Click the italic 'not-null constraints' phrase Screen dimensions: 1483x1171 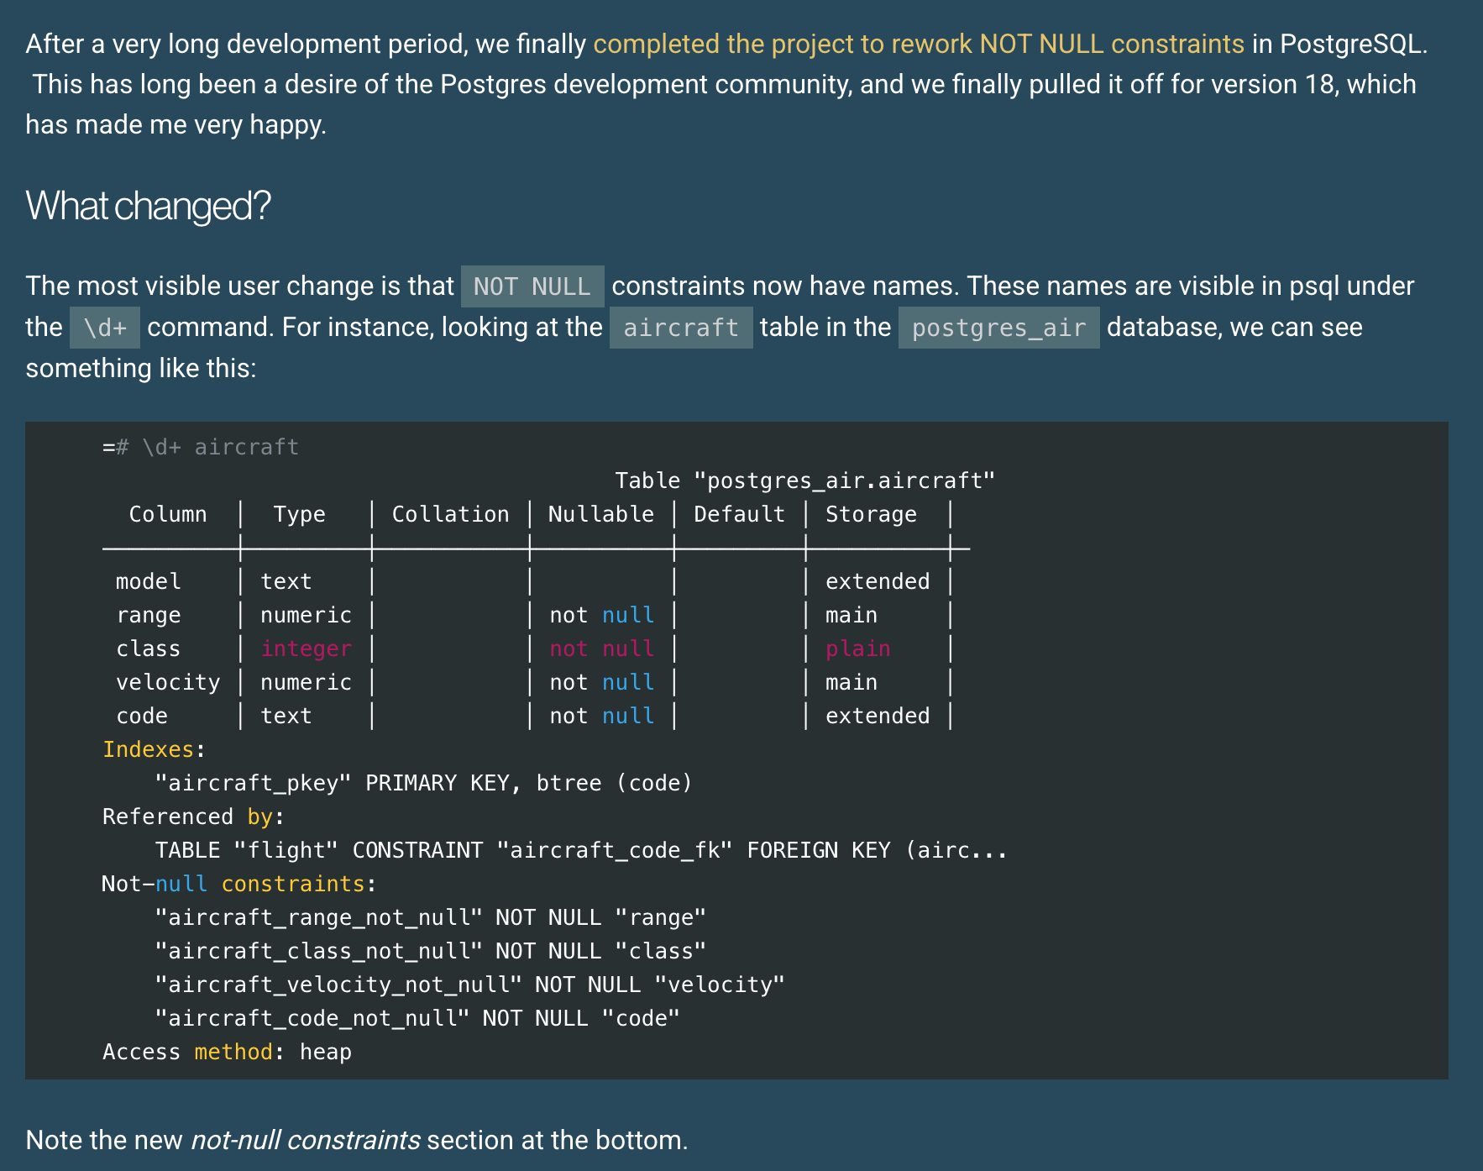306,1140
